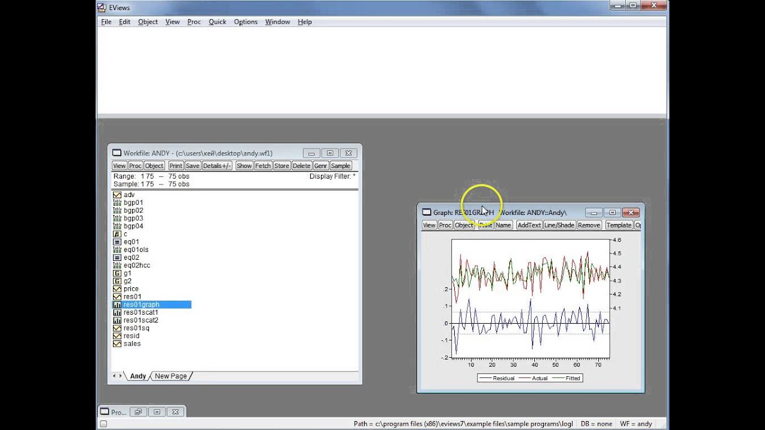Open View dropdown in graph window
Image resolution: width=765 pixels, height=430 pixels.
429,225
